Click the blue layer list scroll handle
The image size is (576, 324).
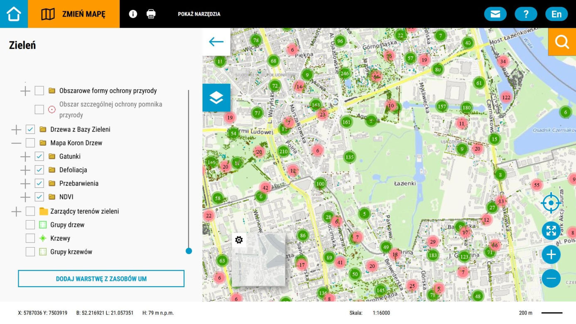[x=189, y=251]
